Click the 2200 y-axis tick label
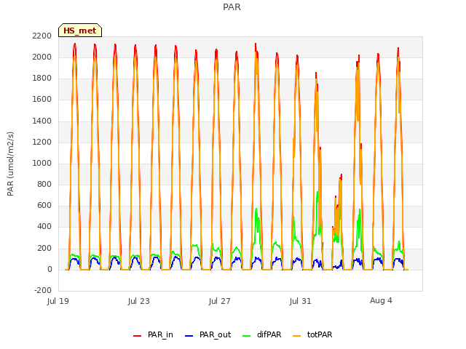Screen dimensions: 466x349 coord(42,36)
